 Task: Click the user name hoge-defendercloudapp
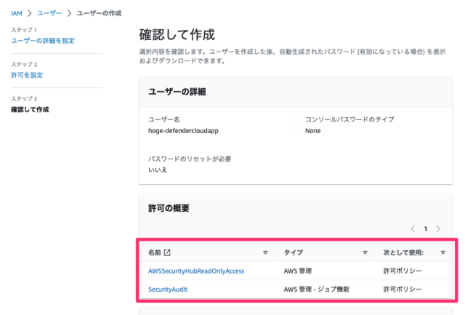coord(183,131)
